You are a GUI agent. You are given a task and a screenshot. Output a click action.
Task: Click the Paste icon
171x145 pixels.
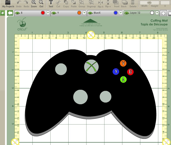pyautogui.click(x=74, y=4)
